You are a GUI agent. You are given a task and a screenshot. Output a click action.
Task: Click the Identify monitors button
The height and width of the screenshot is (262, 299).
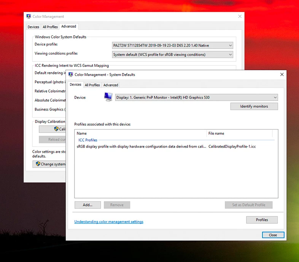[x=254, y=106]
